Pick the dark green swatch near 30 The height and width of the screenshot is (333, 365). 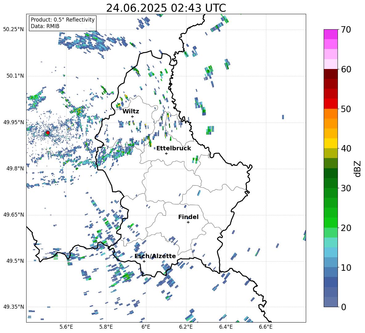coord(330,183)
